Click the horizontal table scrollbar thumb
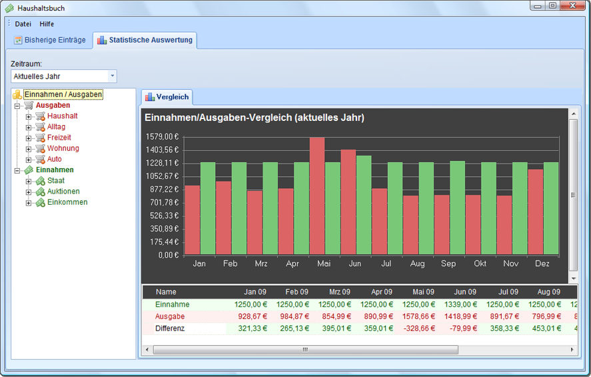Screen dimensions: 591x377 click(306, 350)
